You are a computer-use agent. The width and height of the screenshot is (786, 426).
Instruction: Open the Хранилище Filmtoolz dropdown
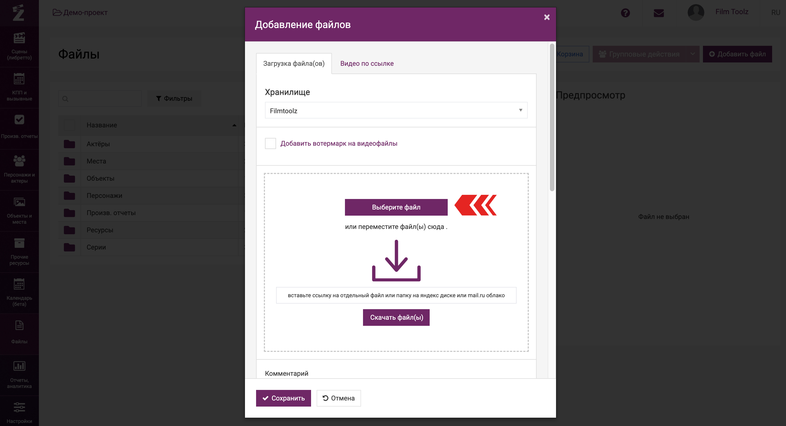click(x=396, y=110)
